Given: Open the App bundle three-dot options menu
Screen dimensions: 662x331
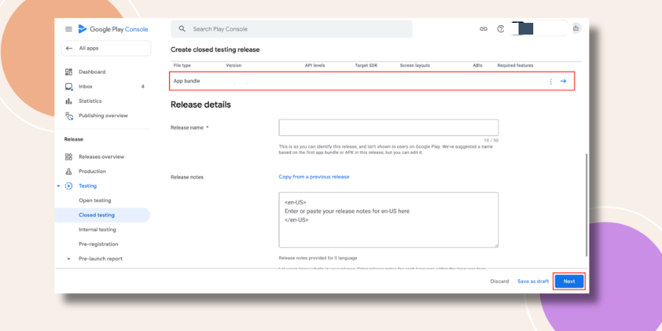Looking at the screenshot, I should coord(550,82).
